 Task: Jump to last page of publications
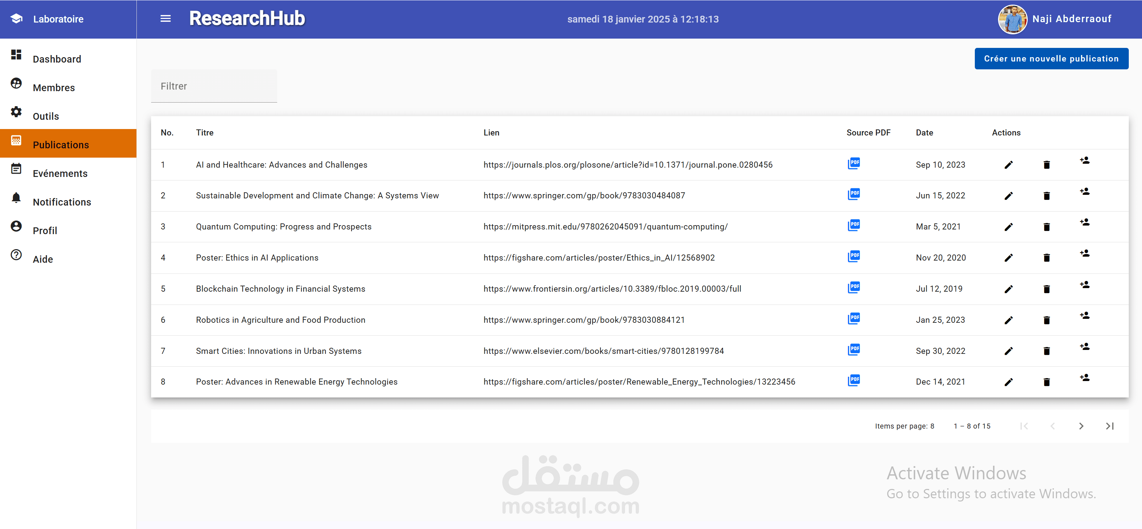point(1109,426)
